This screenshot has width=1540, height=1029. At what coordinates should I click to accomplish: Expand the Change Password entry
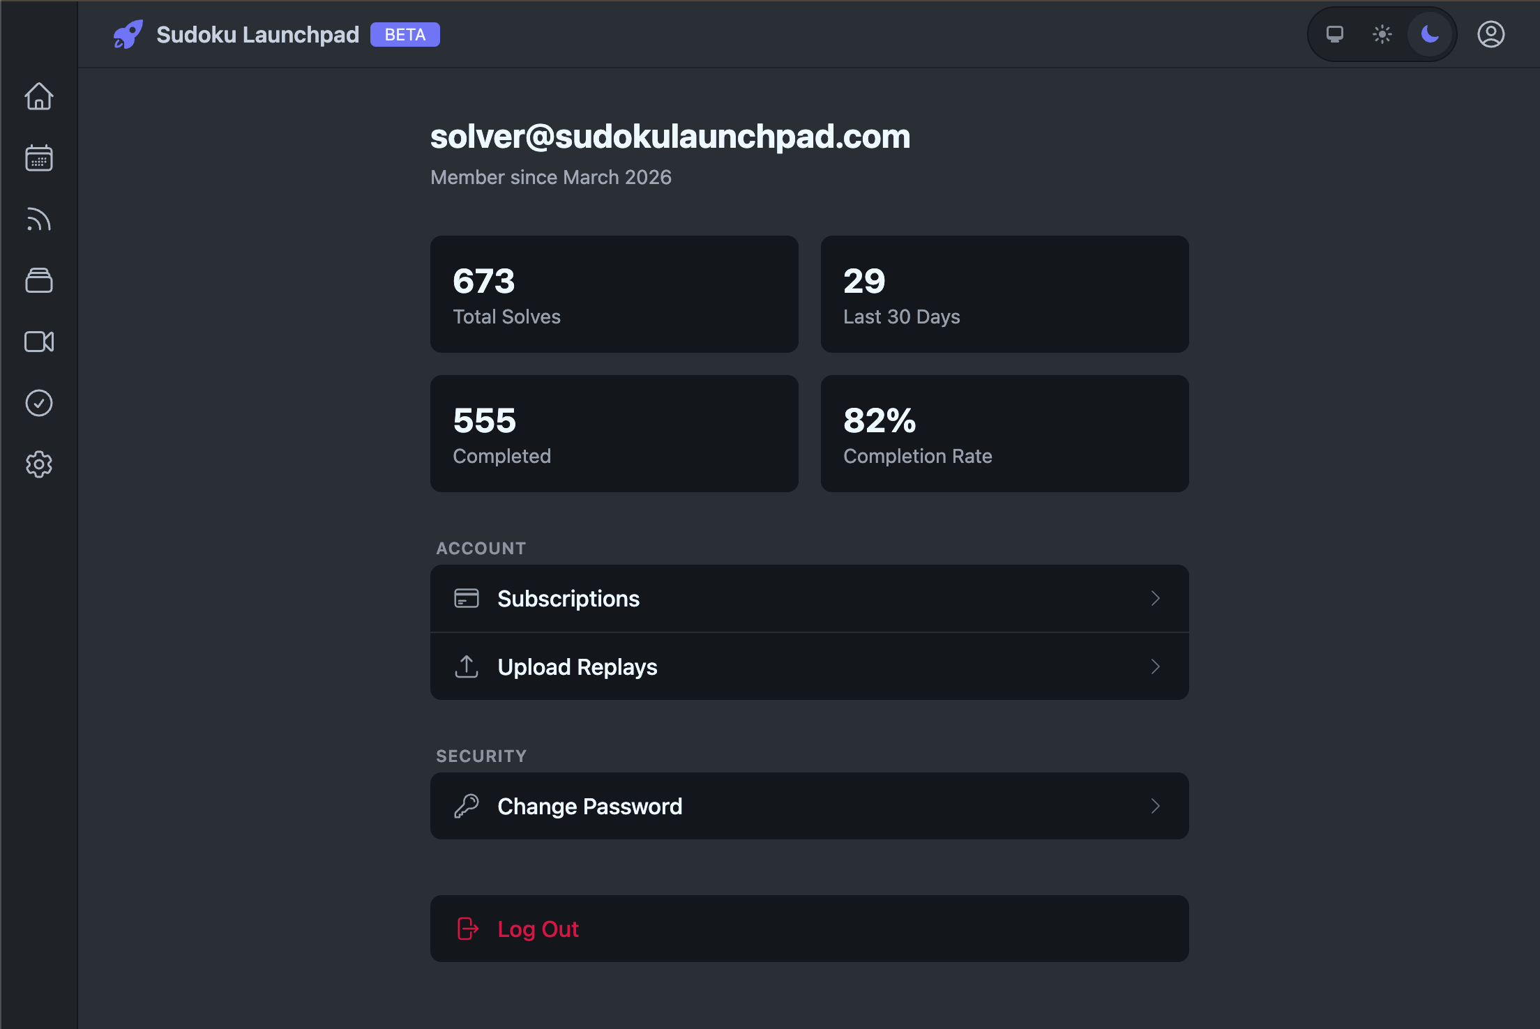pos(809,806)
